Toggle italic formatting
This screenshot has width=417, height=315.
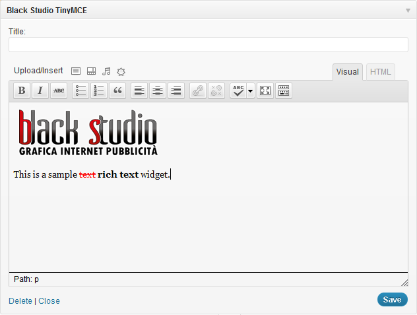click(40, 90)
